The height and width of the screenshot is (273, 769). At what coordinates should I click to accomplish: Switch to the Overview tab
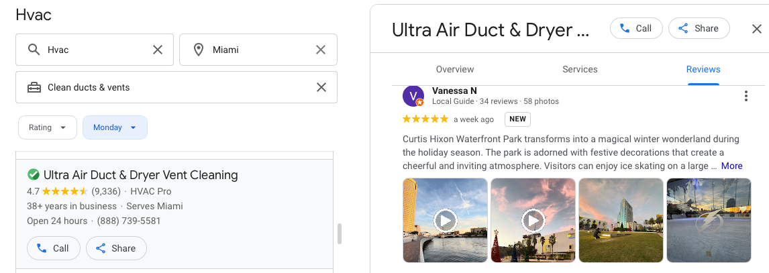point(455,69)
